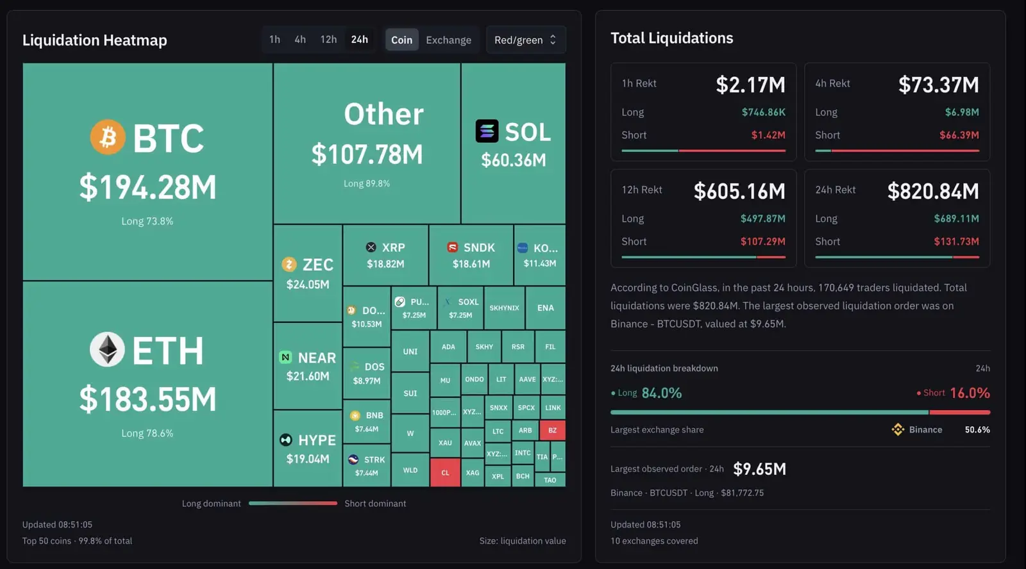The height and width of the screenshot is (569, 1026).
Task: Open the Red/green color scheme dropdown
Action: [526, 40]
